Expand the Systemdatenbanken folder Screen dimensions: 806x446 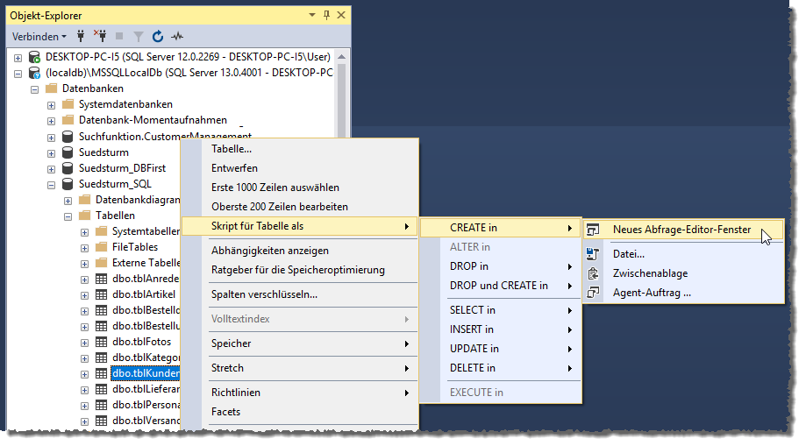[x=52, y=104]
